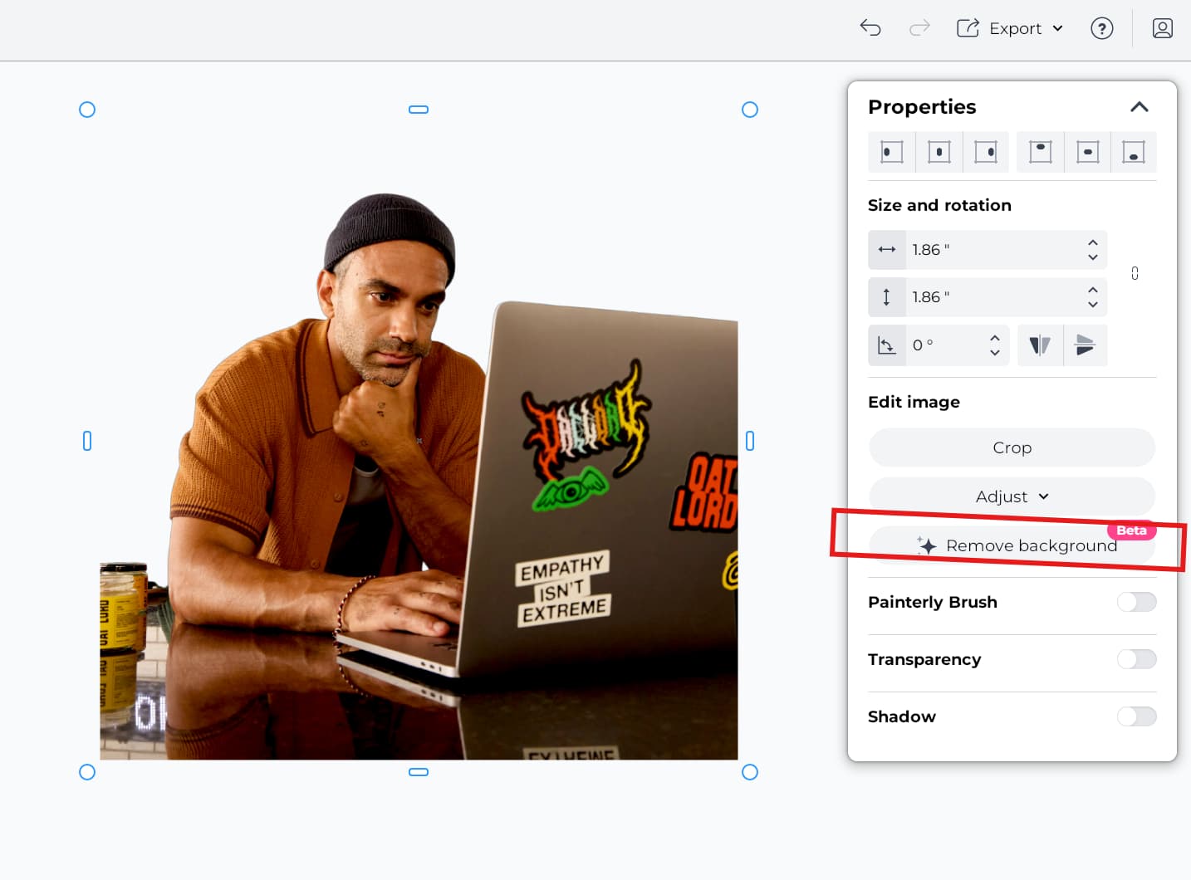The height and width of the screenshot is (880, 1191).
Task: Click the aspect ratio lock icon
Action: click(x=1135, y=273)
